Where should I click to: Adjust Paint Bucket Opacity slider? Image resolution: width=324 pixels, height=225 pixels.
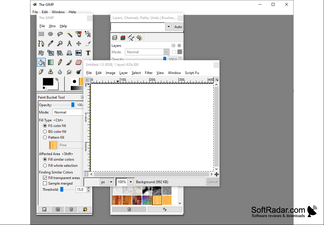pos(73,105)
